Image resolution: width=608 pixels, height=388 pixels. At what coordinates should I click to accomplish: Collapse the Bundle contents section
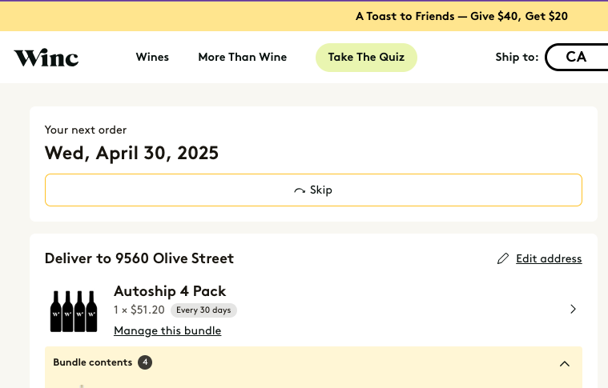pyautogui.click(x=565, y=364)
